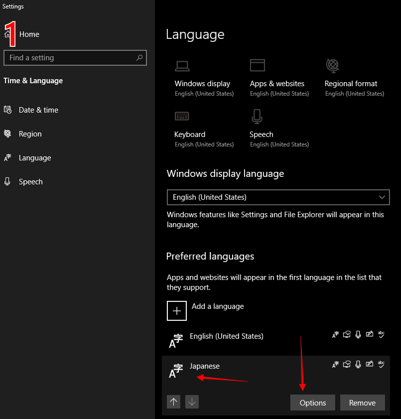This screenshot has height=419, width=401.
Task: Click the Add a language label
Action: click(218, 306)
